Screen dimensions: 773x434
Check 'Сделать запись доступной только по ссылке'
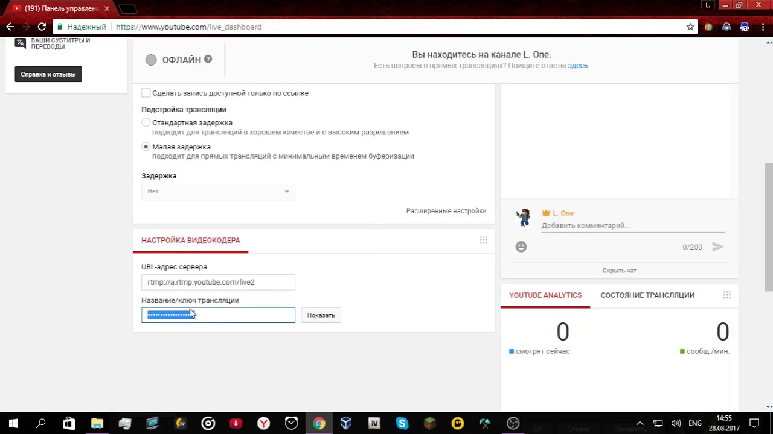pos(146,93)
